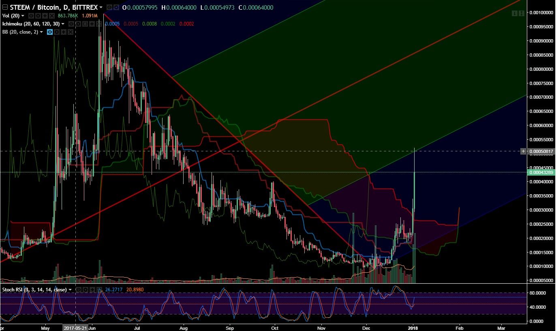Toggle Ichimoku indicator visibility eye

click(x=71, y=24)
